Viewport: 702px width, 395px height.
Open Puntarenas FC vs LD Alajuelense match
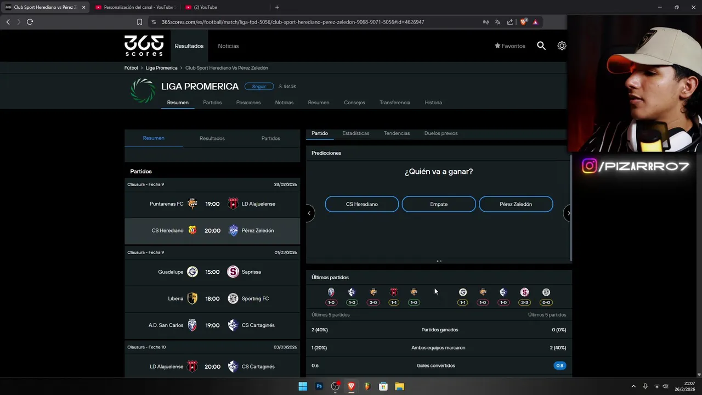[x=212, y=204]
